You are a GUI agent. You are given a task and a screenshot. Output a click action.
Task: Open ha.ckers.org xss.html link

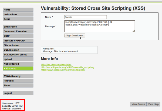coord(56,65)
